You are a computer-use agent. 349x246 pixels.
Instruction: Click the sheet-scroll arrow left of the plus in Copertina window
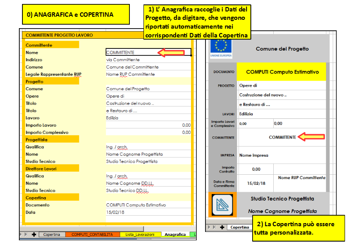point(214,227)
